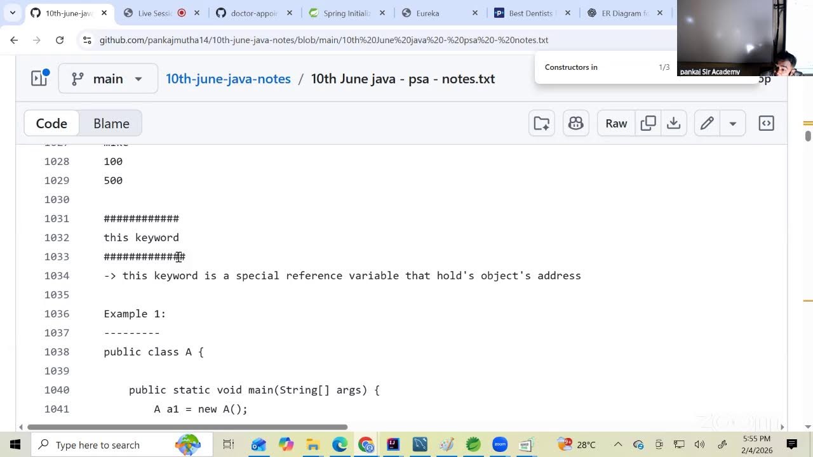View site information icon in address bar
Viewport: 813px width, 457px height.
(x=87, y=40)
